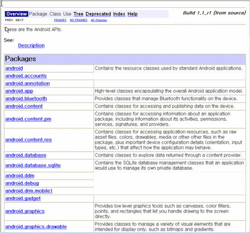Click the 'accessing and publishing data' description

click(x=165, y=106)
